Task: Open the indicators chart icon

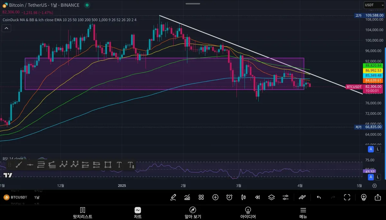Action: [187, 197]
